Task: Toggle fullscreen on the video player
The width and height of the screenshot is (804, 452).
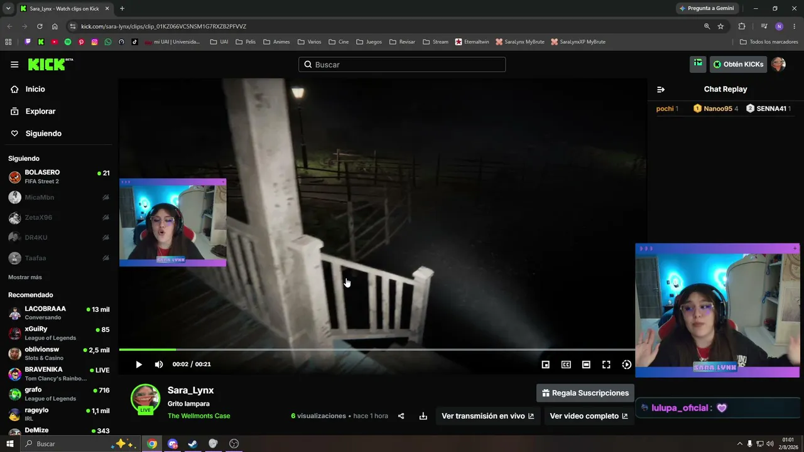Action: point(606,365)
